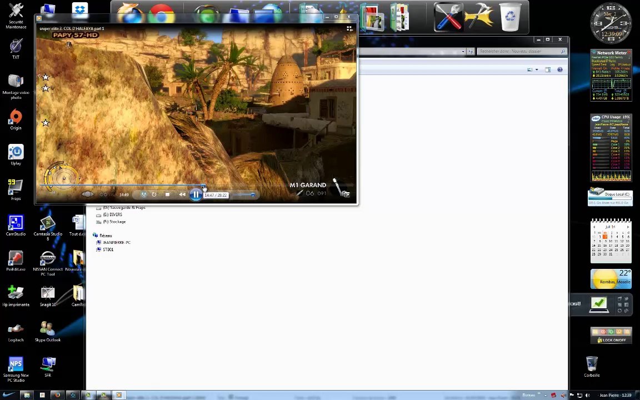Open the PoiEdit.exe desktop shortcut
Viewport: 640px width, 400px height.
pyautogui.click(x=16, y=261)
